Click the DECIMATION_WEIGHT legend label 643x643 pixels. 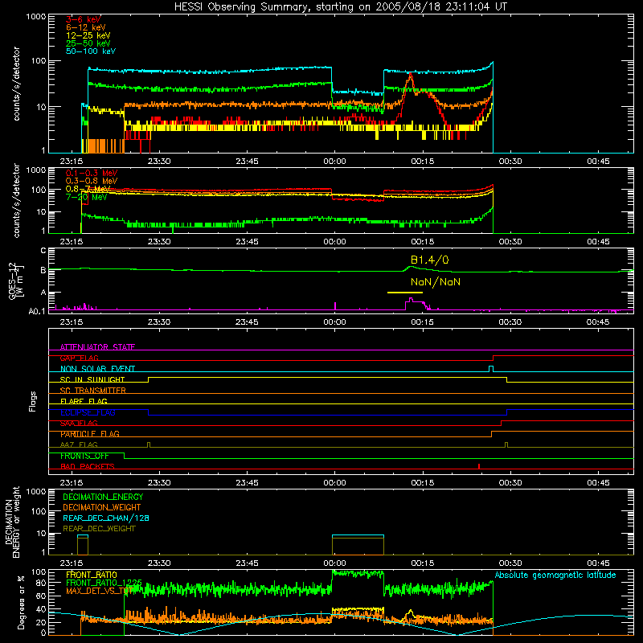click(102, 508)
